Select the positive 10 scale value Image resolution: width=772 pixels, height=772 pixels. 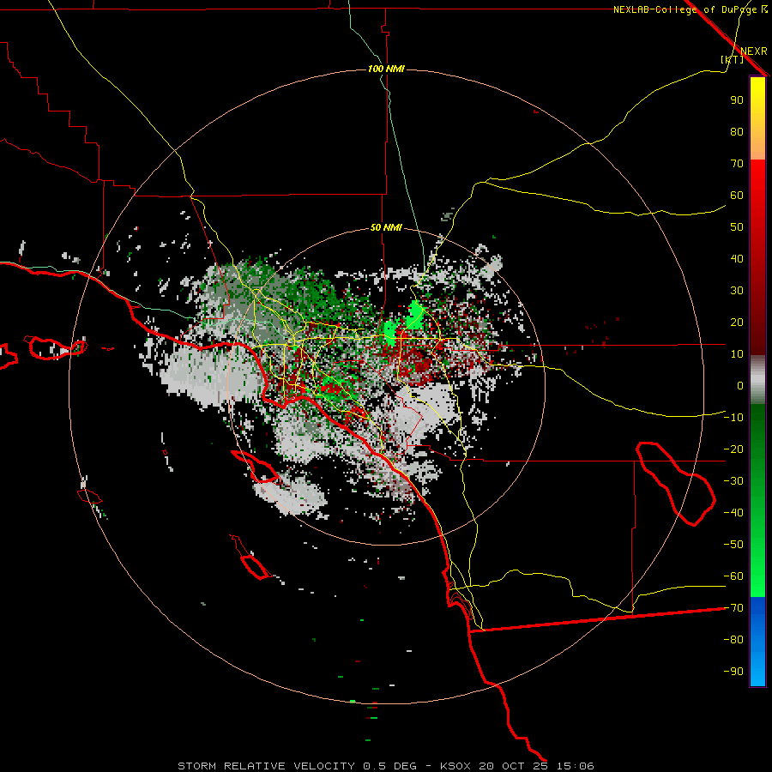click(737, 354)
